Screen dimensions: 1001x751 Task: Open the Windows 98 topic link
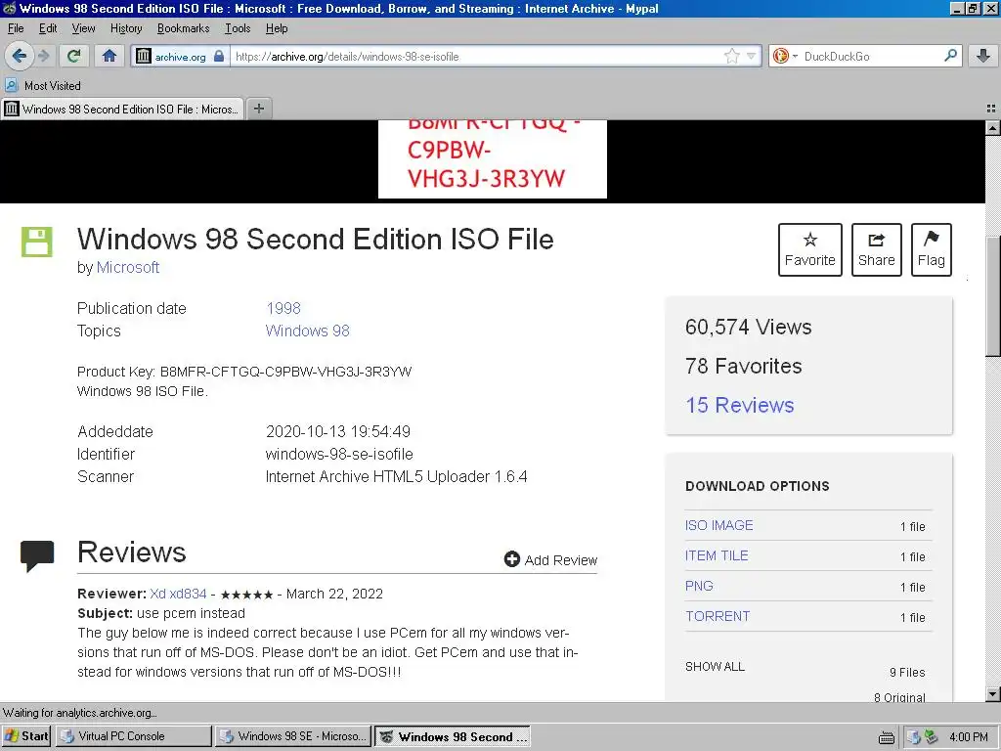(x=308, y=331)
